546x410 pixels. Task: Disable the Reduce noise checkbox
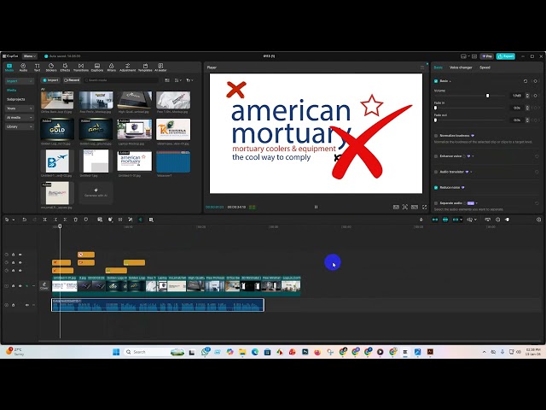(x=436, y=188)
